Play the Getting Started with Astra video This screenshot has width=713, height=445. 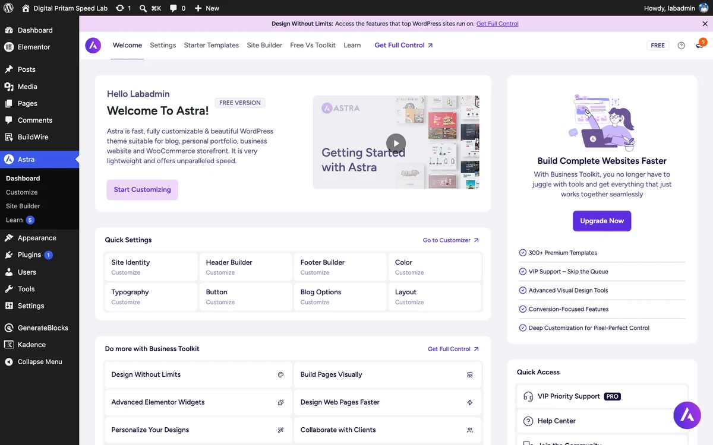[x=396, y=142]
